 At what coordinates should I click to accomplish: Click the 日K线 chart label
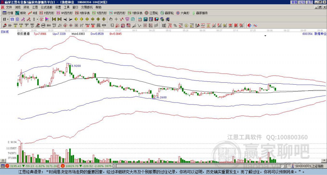(x=5, y=32)
